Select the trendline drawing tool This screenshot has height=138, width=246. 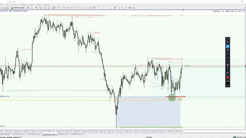(111, 8)
